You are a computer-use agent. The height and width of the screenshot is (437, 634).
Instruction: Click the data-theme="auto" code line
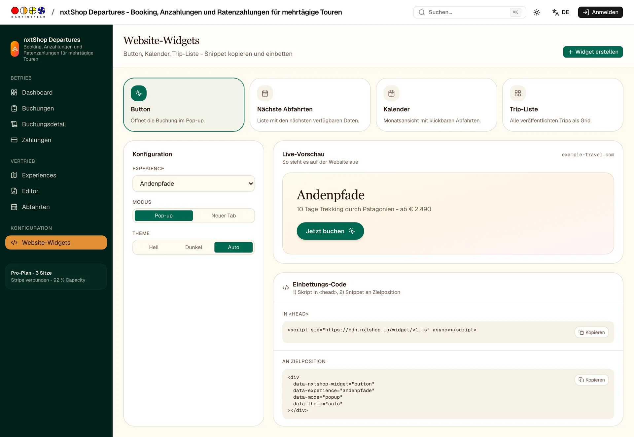[x=318, y=404]
